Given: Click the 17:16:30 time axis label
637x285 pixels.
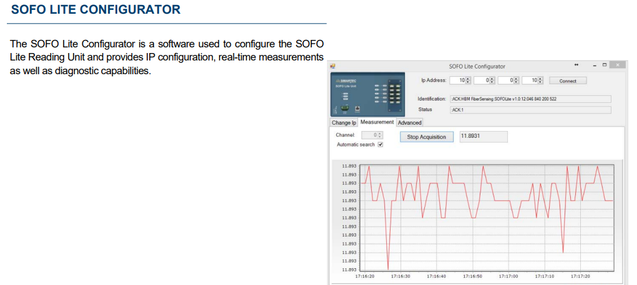Looking at the screenshot, I should pyautogui.click(x=401, y=276).
